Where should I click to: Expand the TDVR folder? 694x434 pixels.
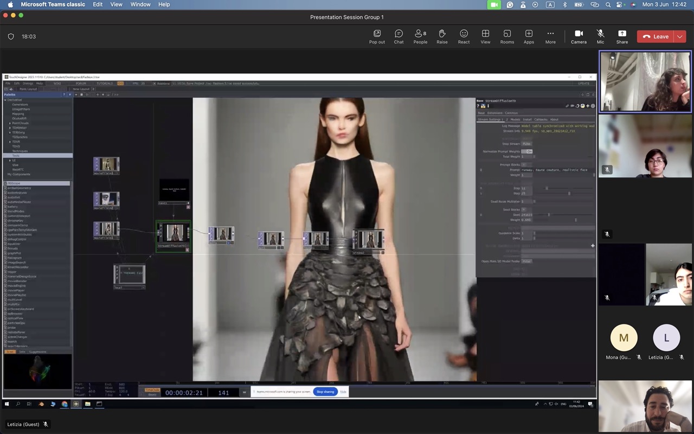pyautogui.click(x=10, y=142)
